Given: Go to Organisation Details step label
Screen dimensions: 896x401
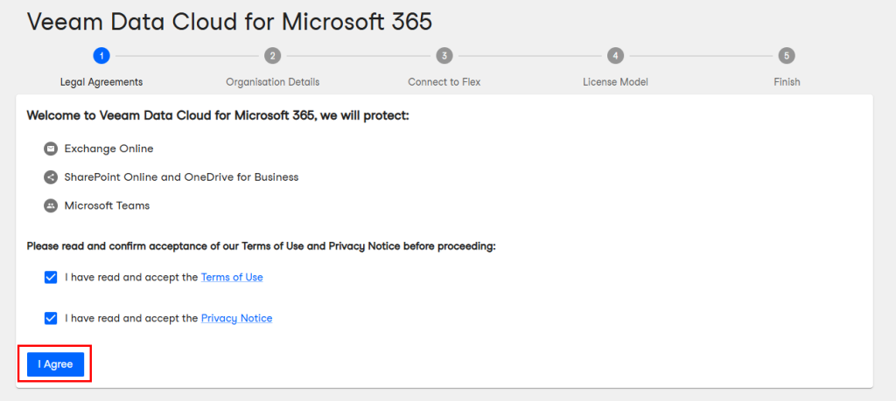Looking at the screenshot, I should click(x=273, y=82).
